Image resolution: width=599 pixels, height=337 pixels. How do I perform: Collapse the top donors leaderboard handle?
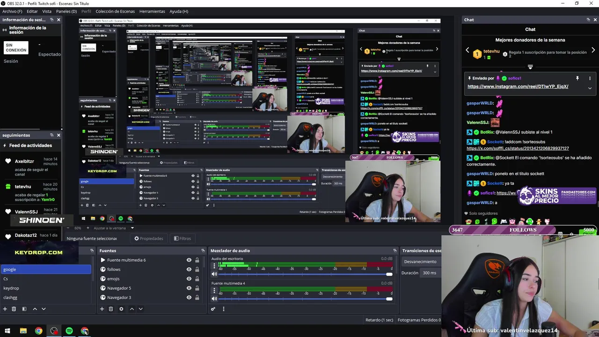click(530, 67)
